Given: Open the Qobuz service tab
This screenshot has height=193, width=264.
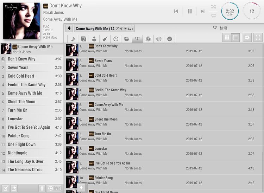Looking at the screenshot, I should (x=148, y=39).
